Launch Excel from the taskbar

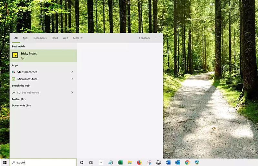tap(120, 162)
